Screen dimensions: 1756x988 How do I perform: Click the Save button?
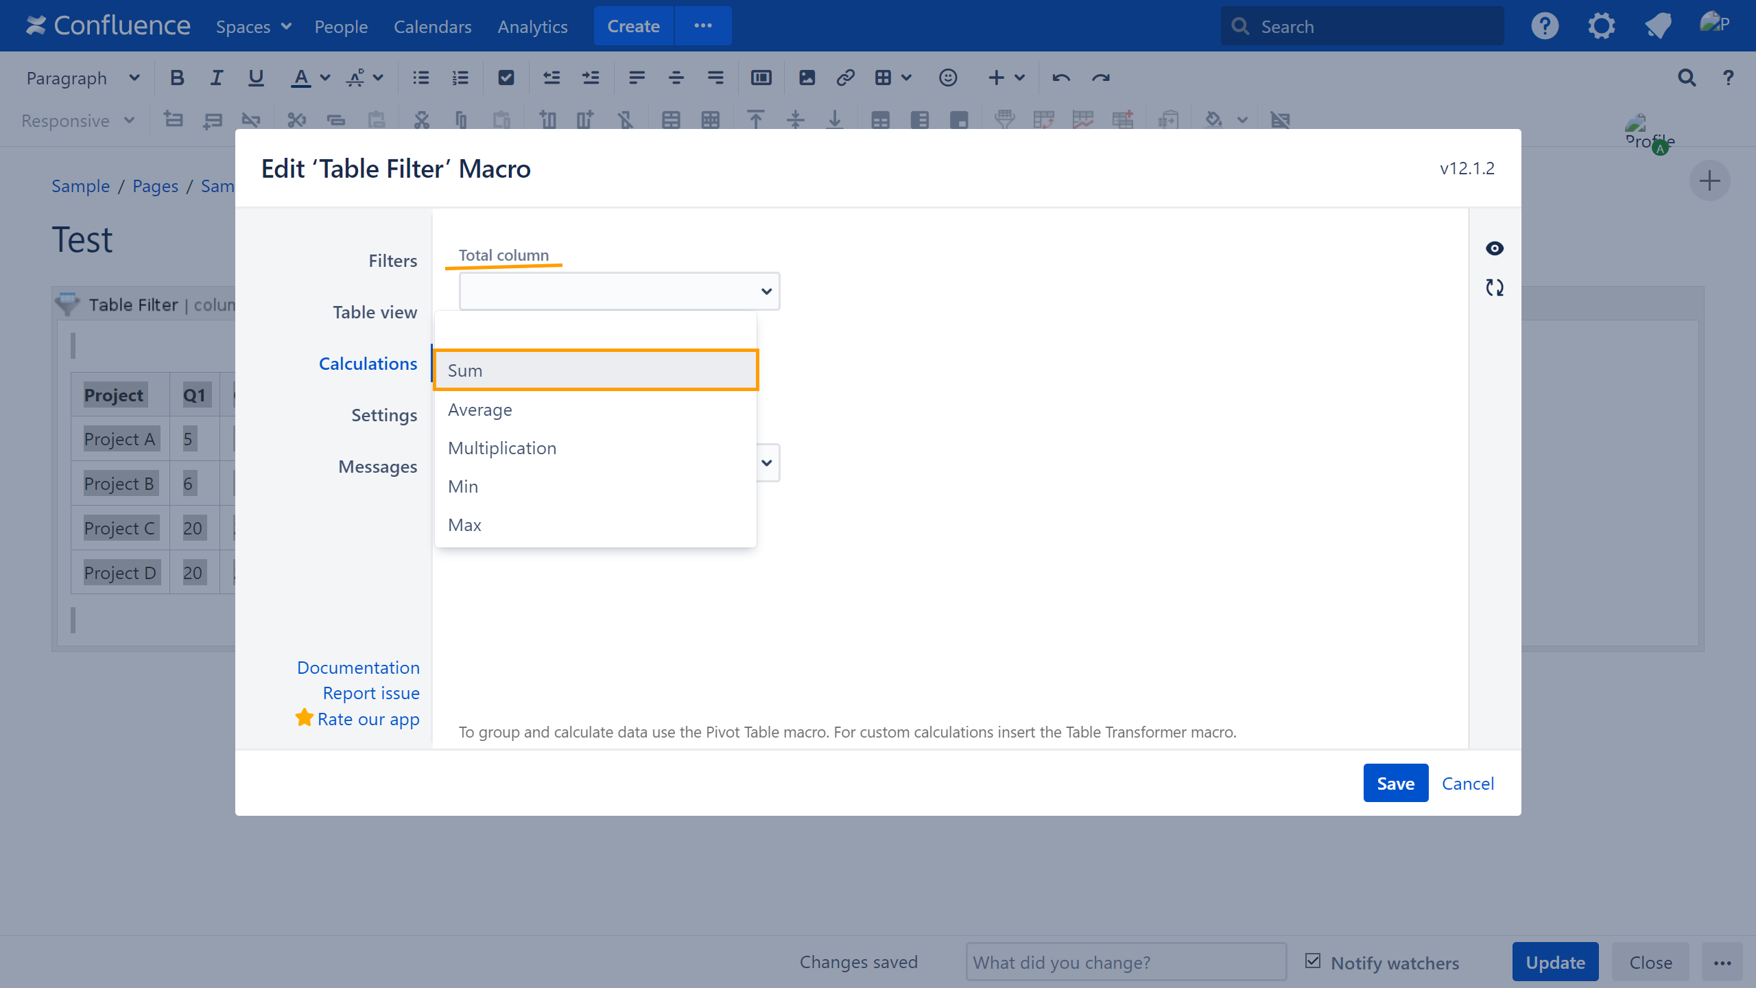pyautogui.click(x=1395, y=783)
